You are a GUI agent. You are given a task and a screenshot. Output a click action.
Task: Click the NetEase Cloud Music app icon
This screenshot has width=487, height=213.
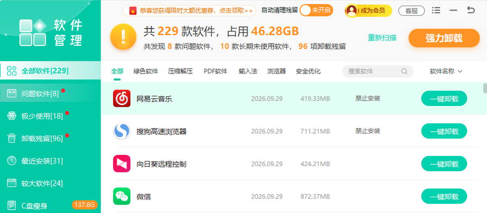[122, 99]
